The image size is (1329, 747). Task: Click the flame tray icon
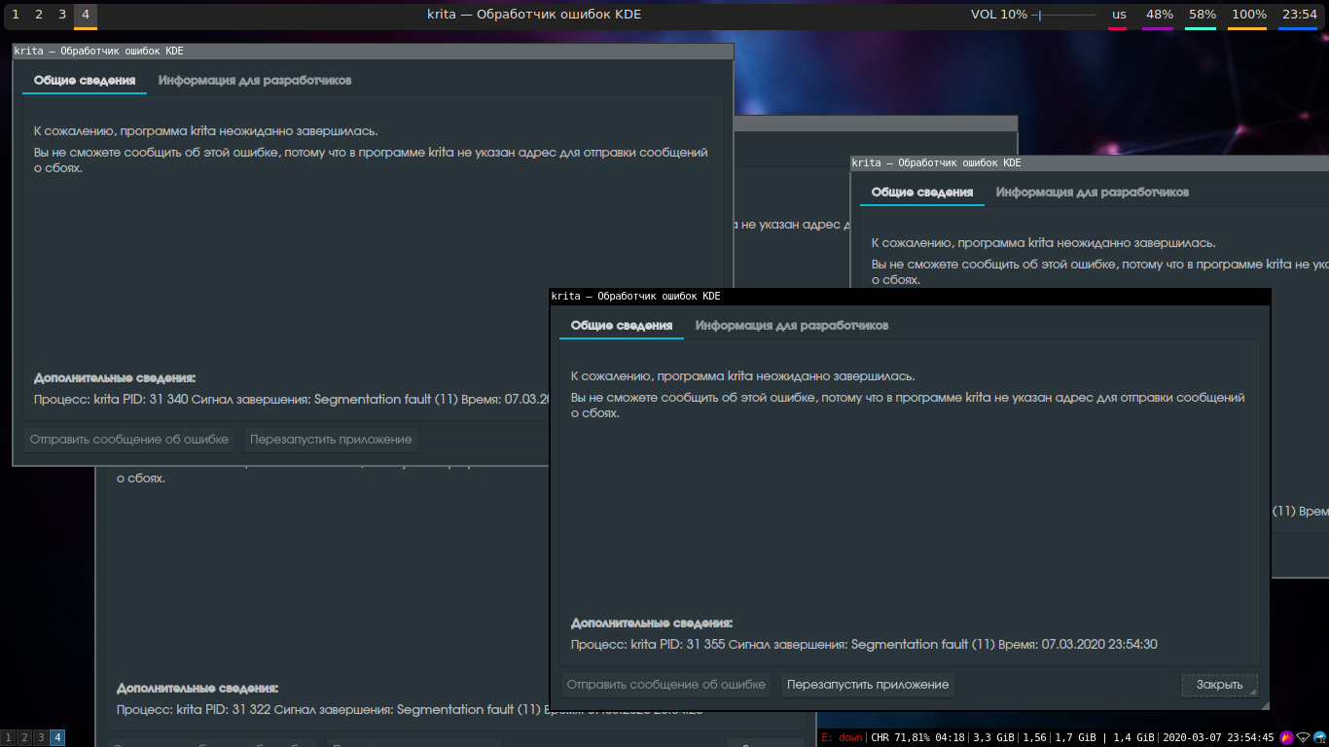point(1286,737)
